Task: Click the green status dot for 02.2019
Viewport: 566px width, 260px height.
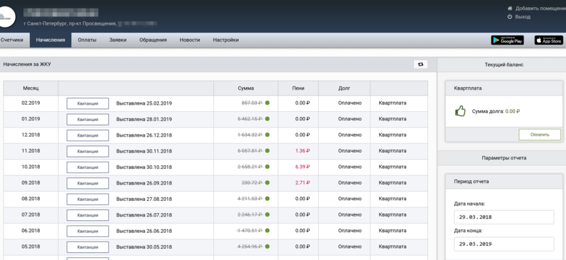Action: (x=267, y=103)
